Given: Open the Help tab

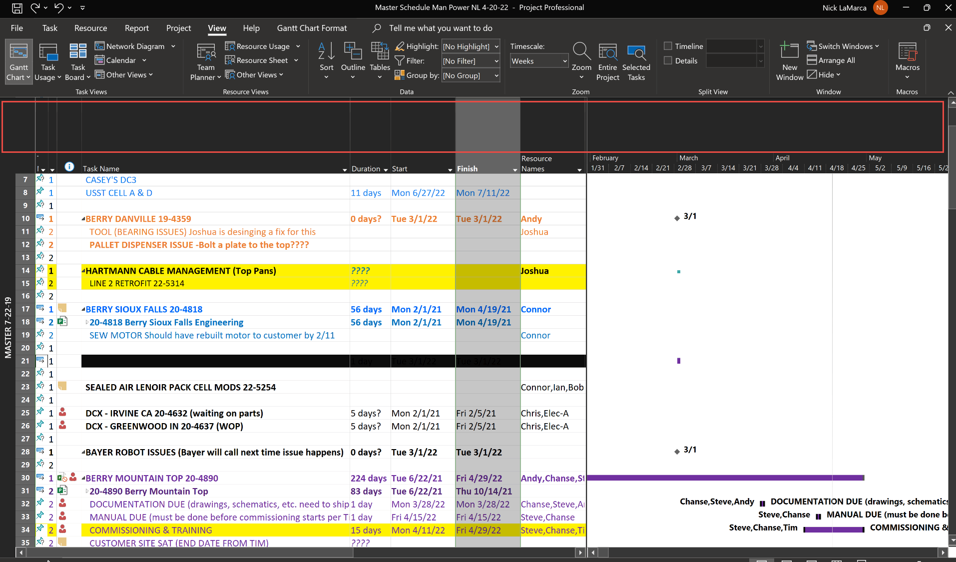Looking at the screenshot, I should click(x=251, y=28).
